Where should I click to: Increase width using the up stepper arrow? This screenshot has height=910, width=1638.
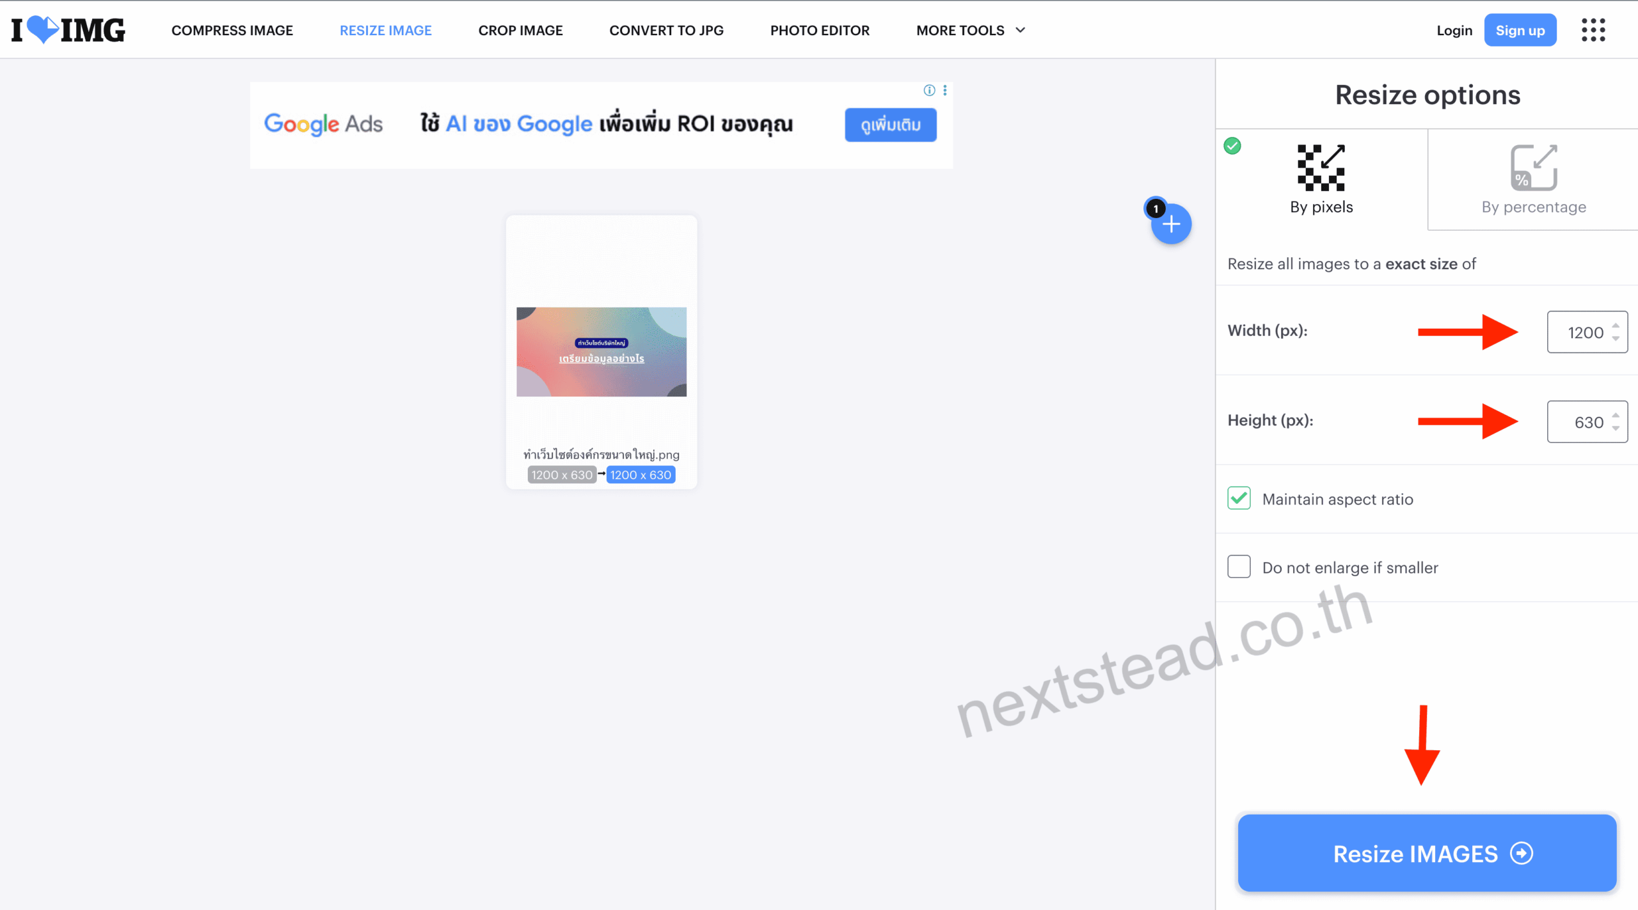tap(1616, 326)
